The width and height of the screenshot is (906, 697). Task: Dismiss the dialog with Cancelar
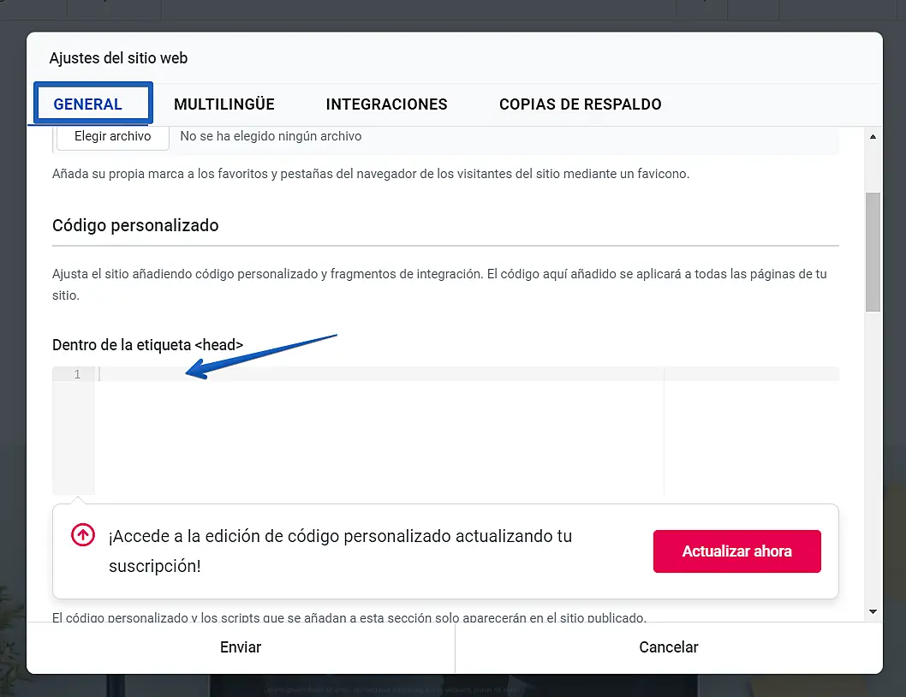tap(669, 647)
